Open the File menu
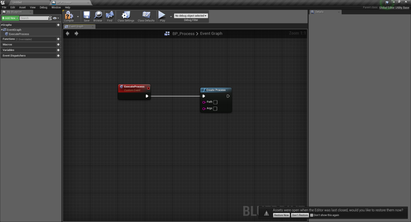411x222 pixels. (x=4, y=7)
